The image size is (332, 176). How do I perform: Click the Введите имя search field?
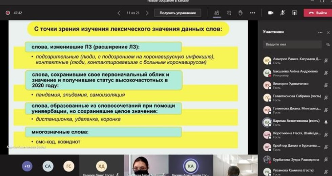click(292, 44)
